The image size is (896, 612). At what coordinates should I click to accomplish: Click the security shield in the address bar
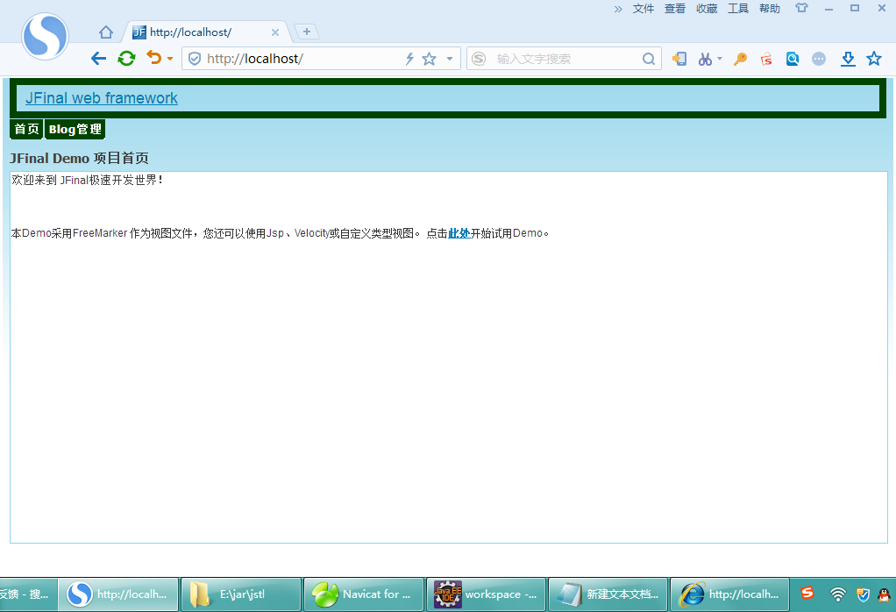pos(195,59)
